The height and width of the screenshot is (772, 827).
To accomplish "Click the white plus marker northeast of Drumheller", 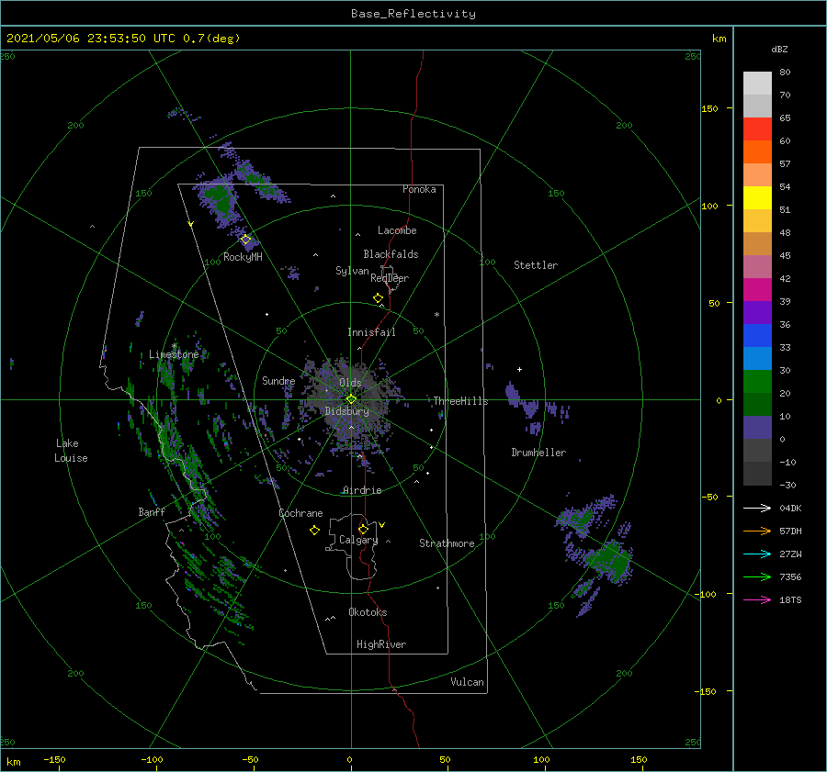I will [519, 369].
